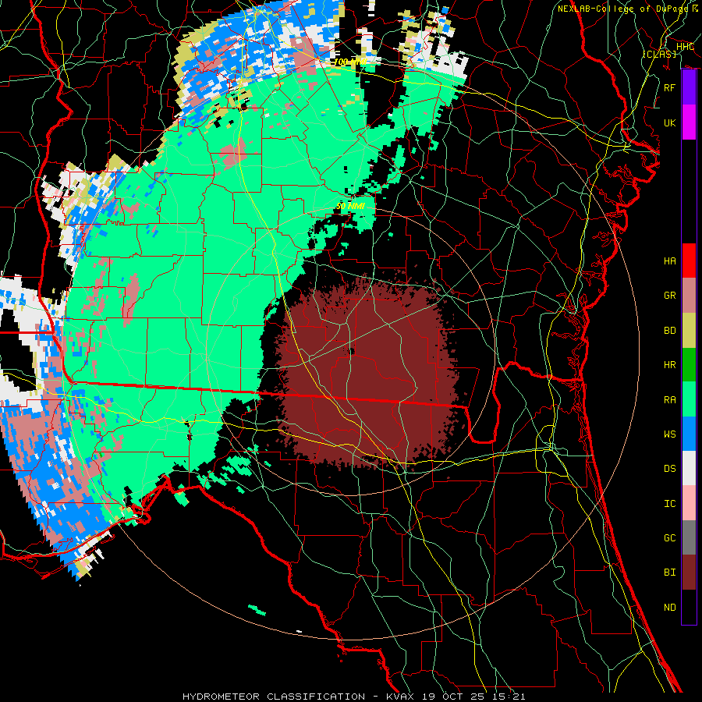Click the GR pink legend swatch
The height and width of the screenshot is (702, 702).
[x=689, y=296]
